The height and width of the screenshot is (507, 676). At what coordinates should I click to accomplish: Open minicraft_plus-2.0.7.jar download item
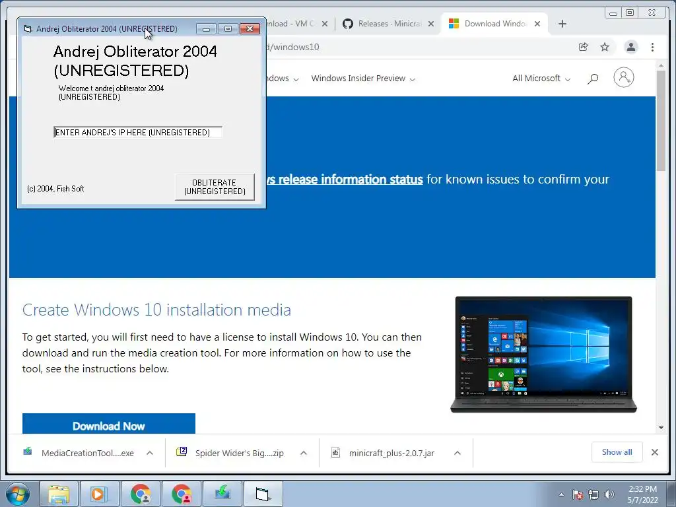click(x=386, y=453)
